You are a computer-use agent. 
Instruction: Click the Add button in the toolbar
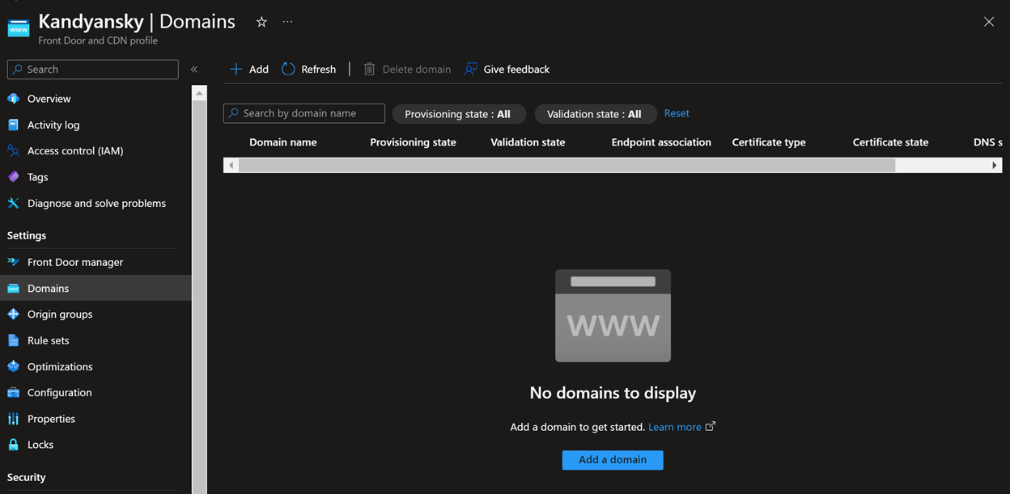[x=249, y=70]
